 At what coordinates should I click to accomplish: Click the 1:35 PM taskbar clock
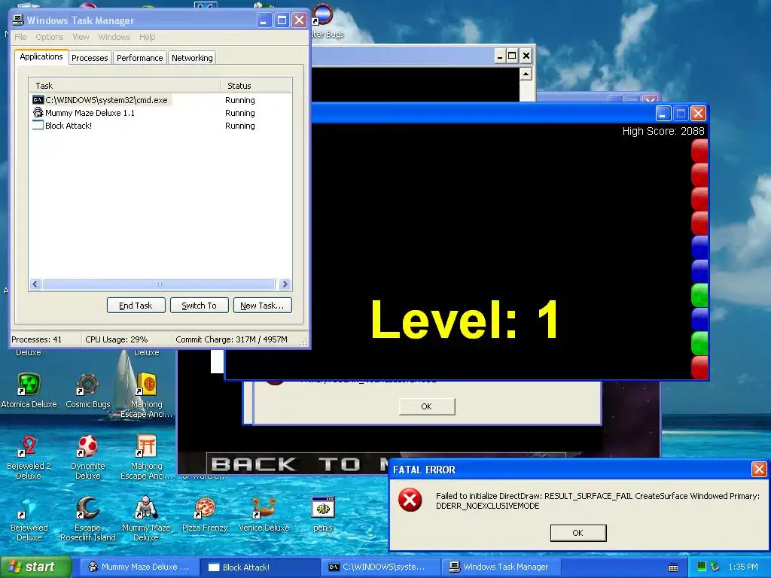(x=743, y=567)
